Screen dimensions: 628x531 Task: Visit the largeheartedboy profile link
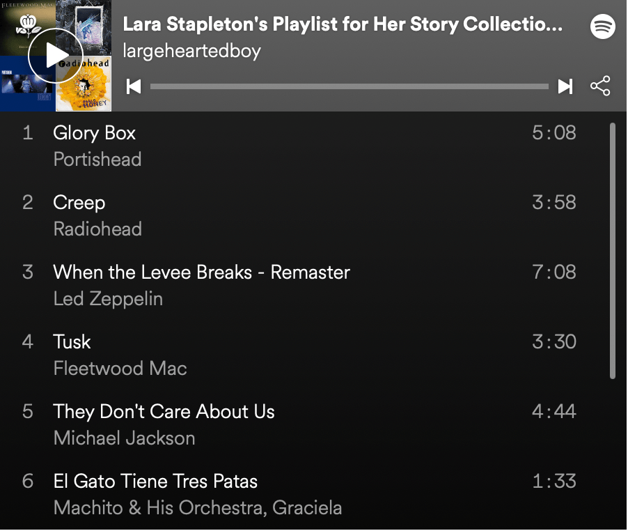tap(191, 51)
